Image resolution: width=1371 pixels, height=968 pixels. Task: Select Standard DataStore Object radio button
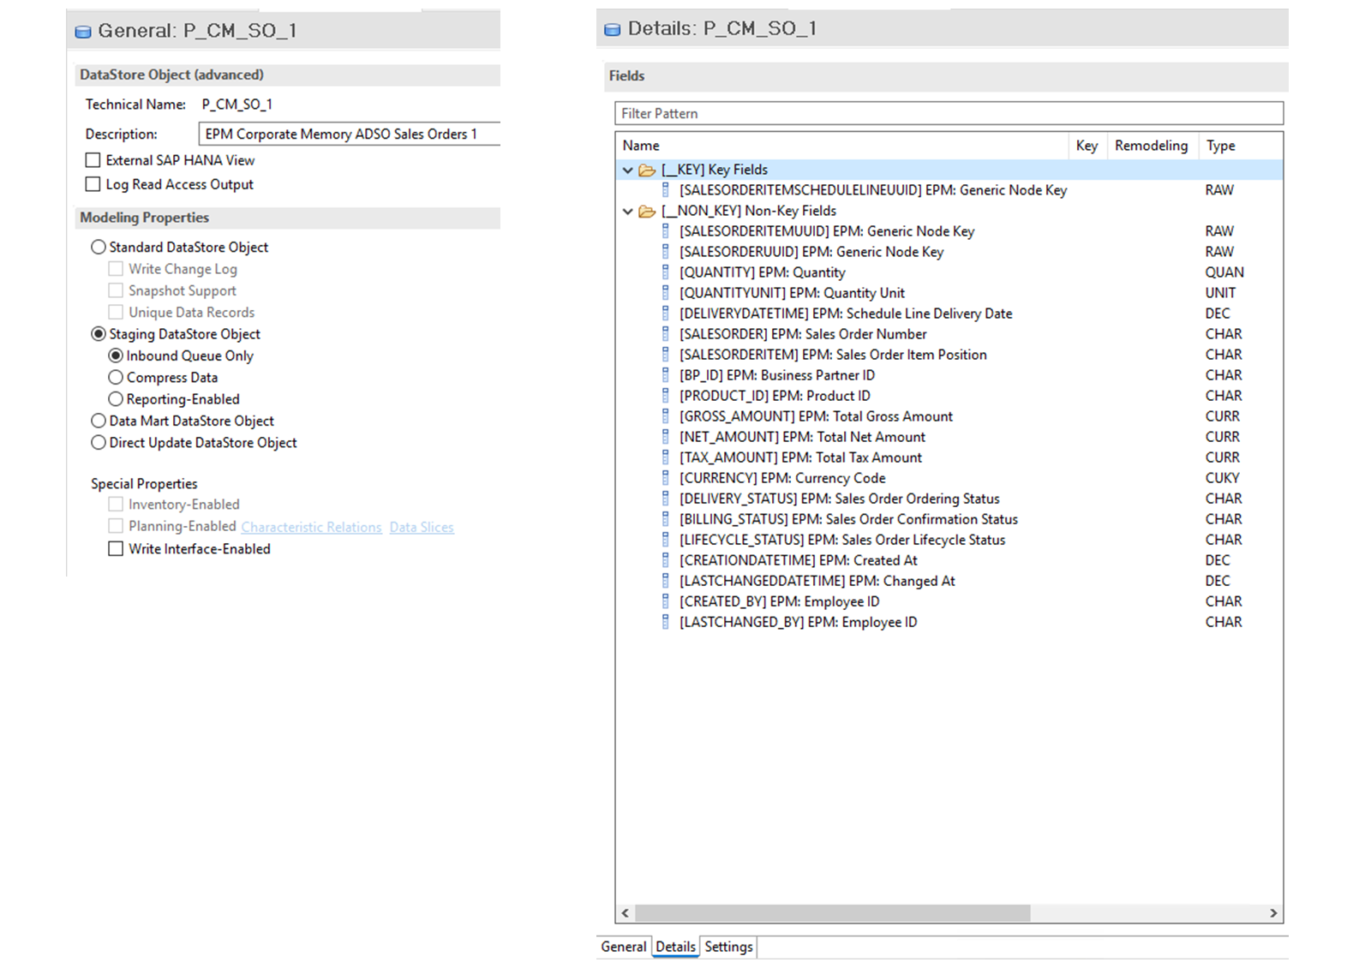[99, 247]
